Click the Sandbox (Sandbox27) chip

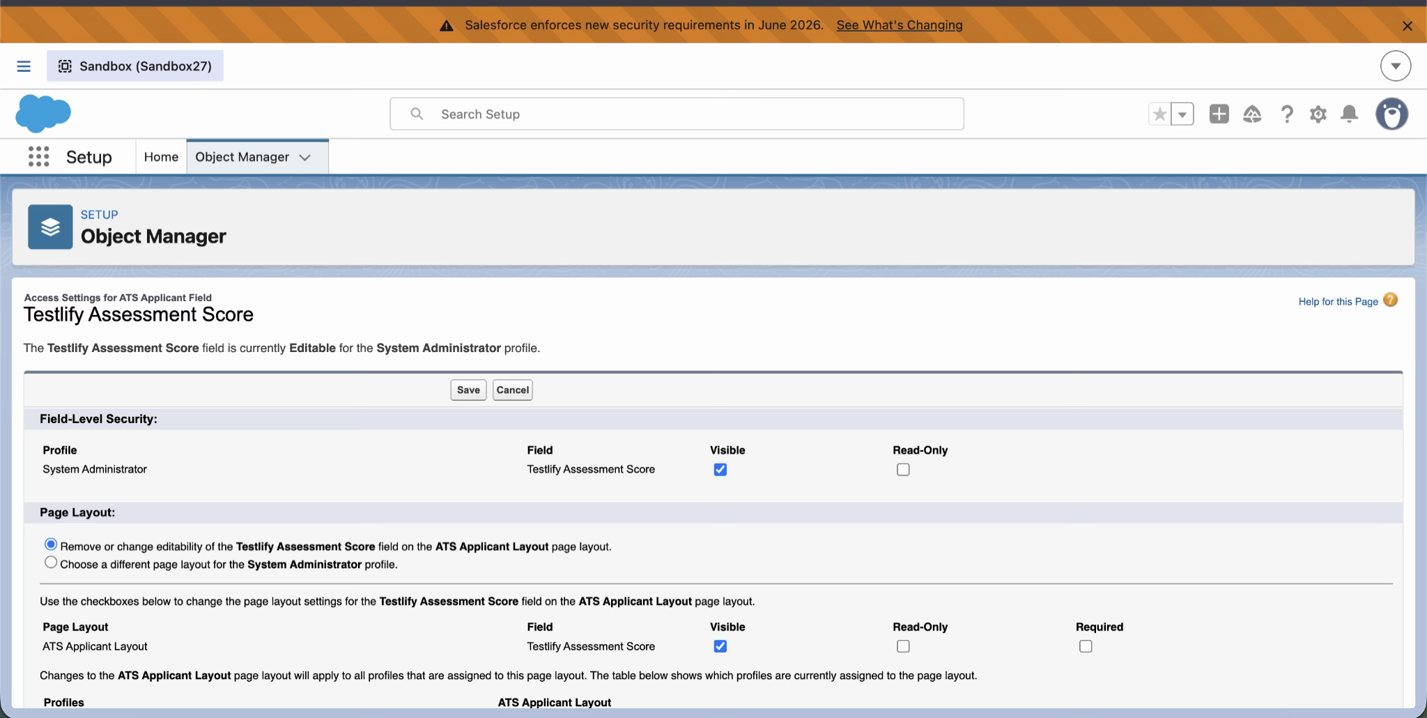click(x=135, y=66)
